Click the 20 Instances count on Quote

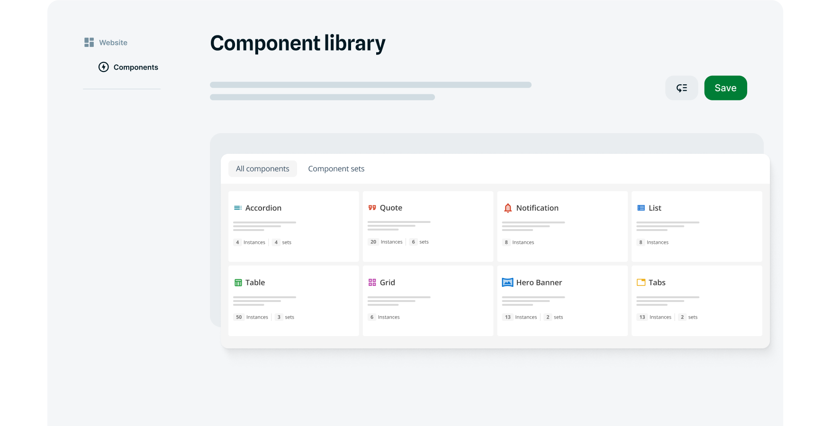385,242
